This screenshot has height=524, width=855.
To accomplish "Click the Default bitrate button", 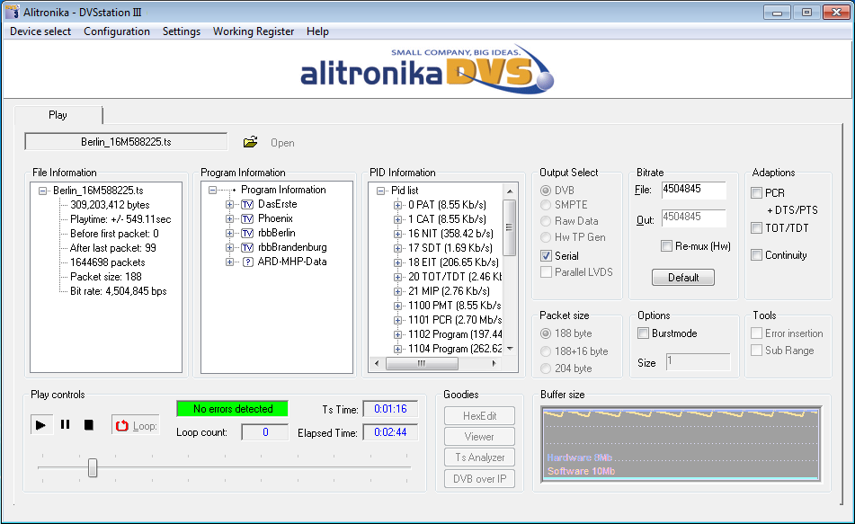I will tap(683, 278).
